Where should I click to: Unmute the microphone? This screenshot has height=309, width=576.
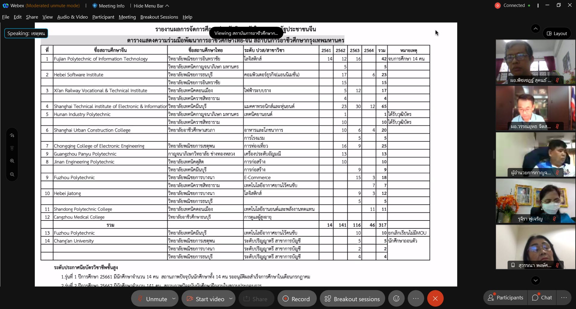point(152,299)
